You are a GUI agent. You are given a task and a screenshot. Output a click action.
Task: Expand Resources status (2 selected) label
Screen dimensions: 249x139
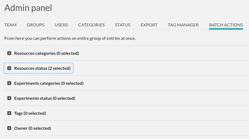(42, 68)
